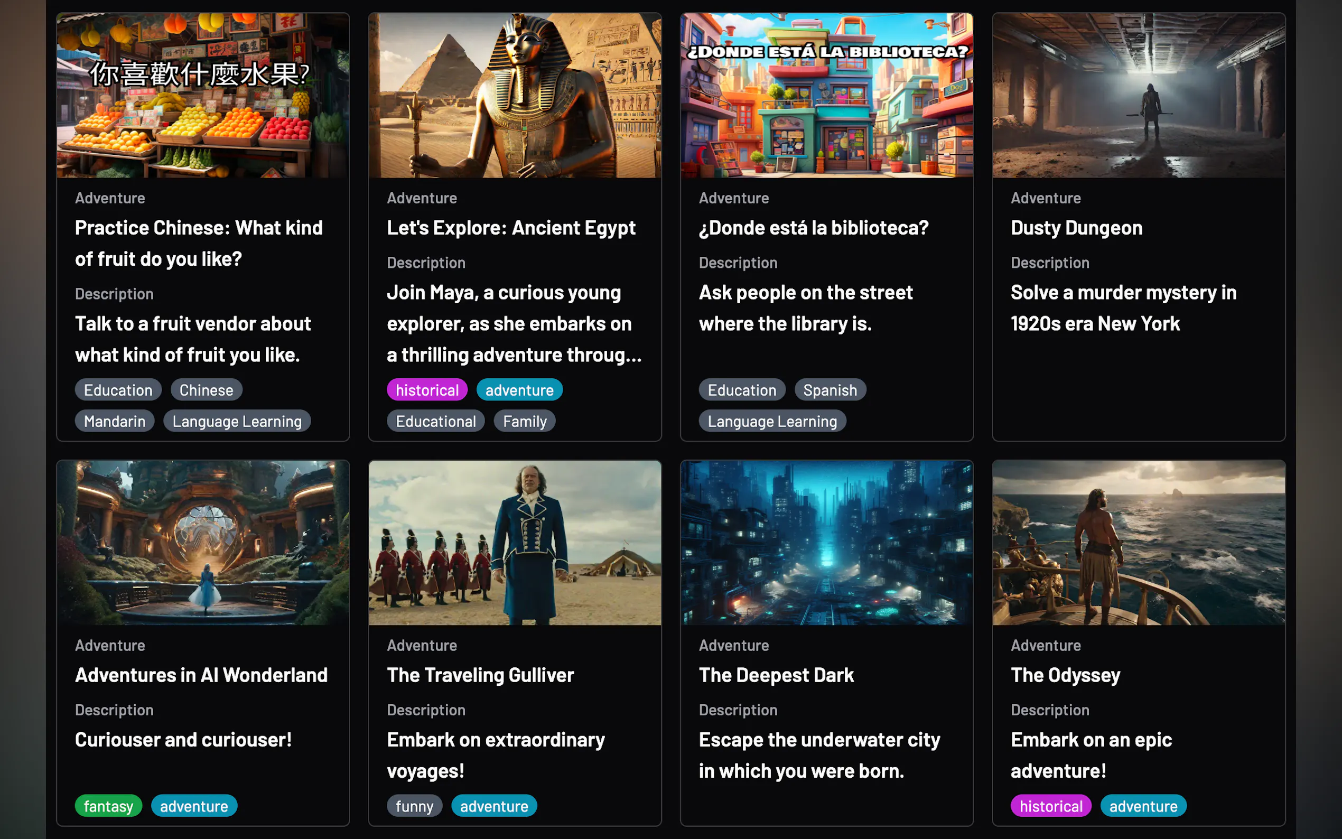
Task: Click the "funny" tag on Gulliver card
Action: tap(414, 806)
